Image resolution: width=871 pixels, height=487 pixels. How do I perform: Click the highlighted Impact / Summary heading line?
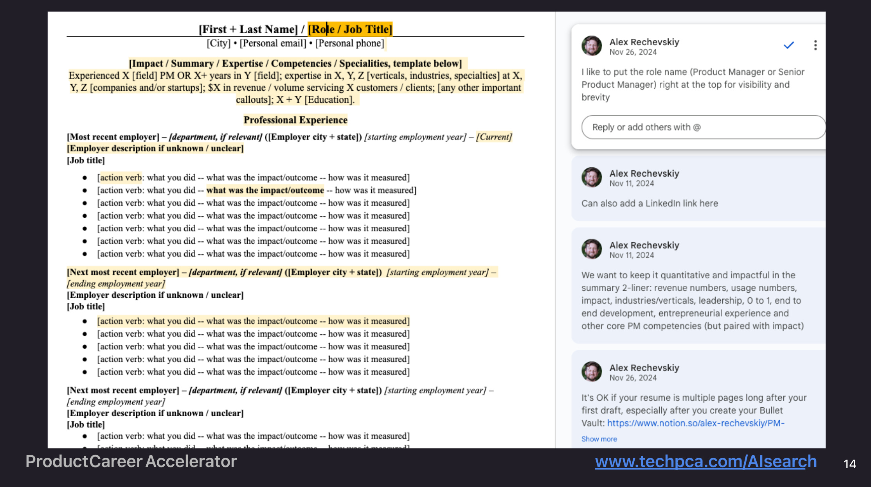295,63
